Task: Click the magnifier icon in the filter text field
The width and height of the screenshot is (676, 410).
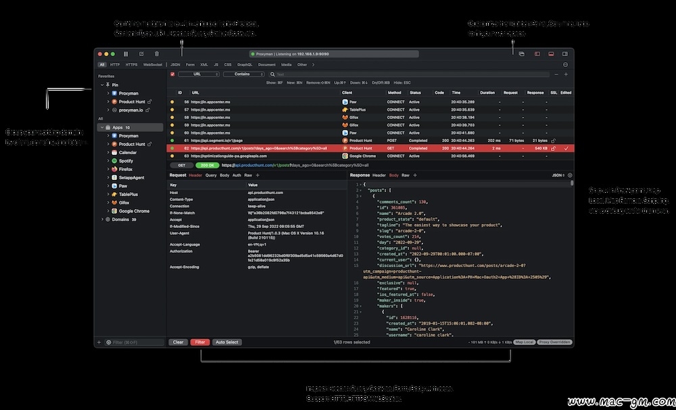Action: click(x=272, y=74)
